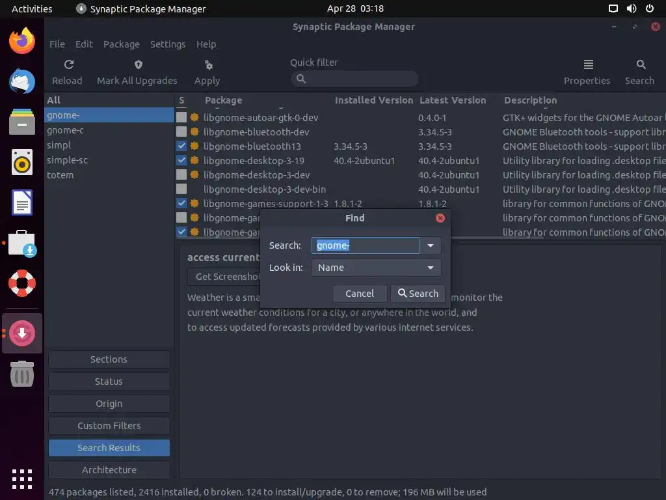Viewport: 666px width, 500px height.
Task: Click Ubuntu-supported icon for libgnome-autoar-gtk-0-dev
Action: pos(194,117)
